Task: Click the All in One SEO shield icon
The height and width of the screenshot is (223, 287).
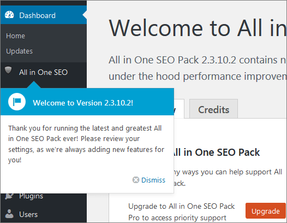Action: coord(8,71)
